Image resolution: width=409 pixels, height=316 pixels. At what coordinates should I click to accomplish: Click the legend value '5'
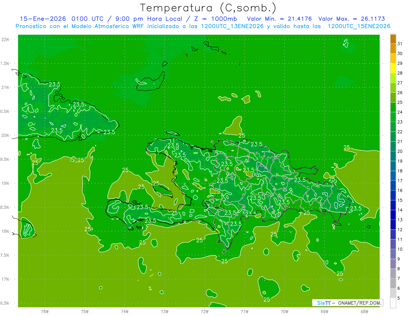pos(399,298)
